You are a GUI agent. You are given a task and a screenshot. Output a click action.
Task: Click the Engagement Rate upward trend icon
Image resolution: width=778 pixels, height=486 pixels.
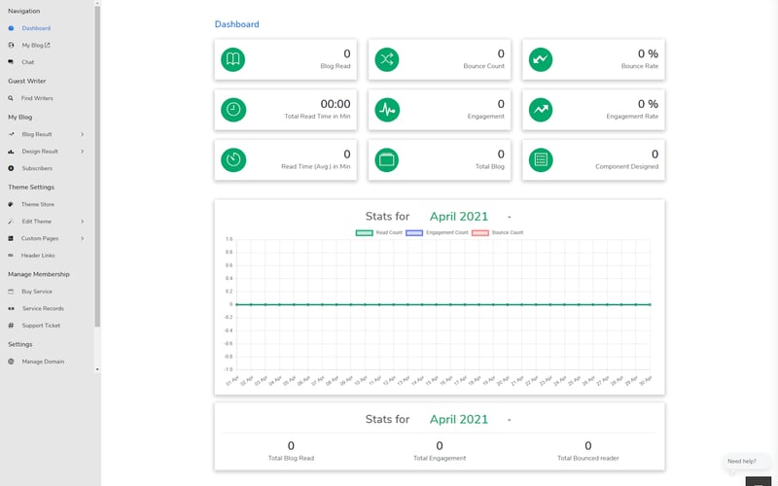coord(541,110)
